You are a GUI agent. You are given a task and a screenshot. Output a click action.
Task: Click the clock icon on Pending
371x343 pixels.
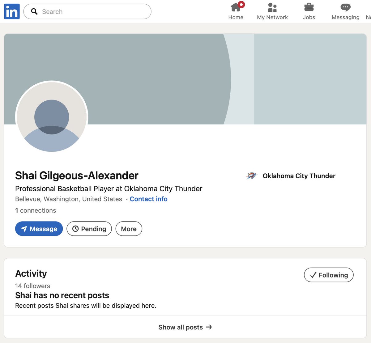click(75, 229)
